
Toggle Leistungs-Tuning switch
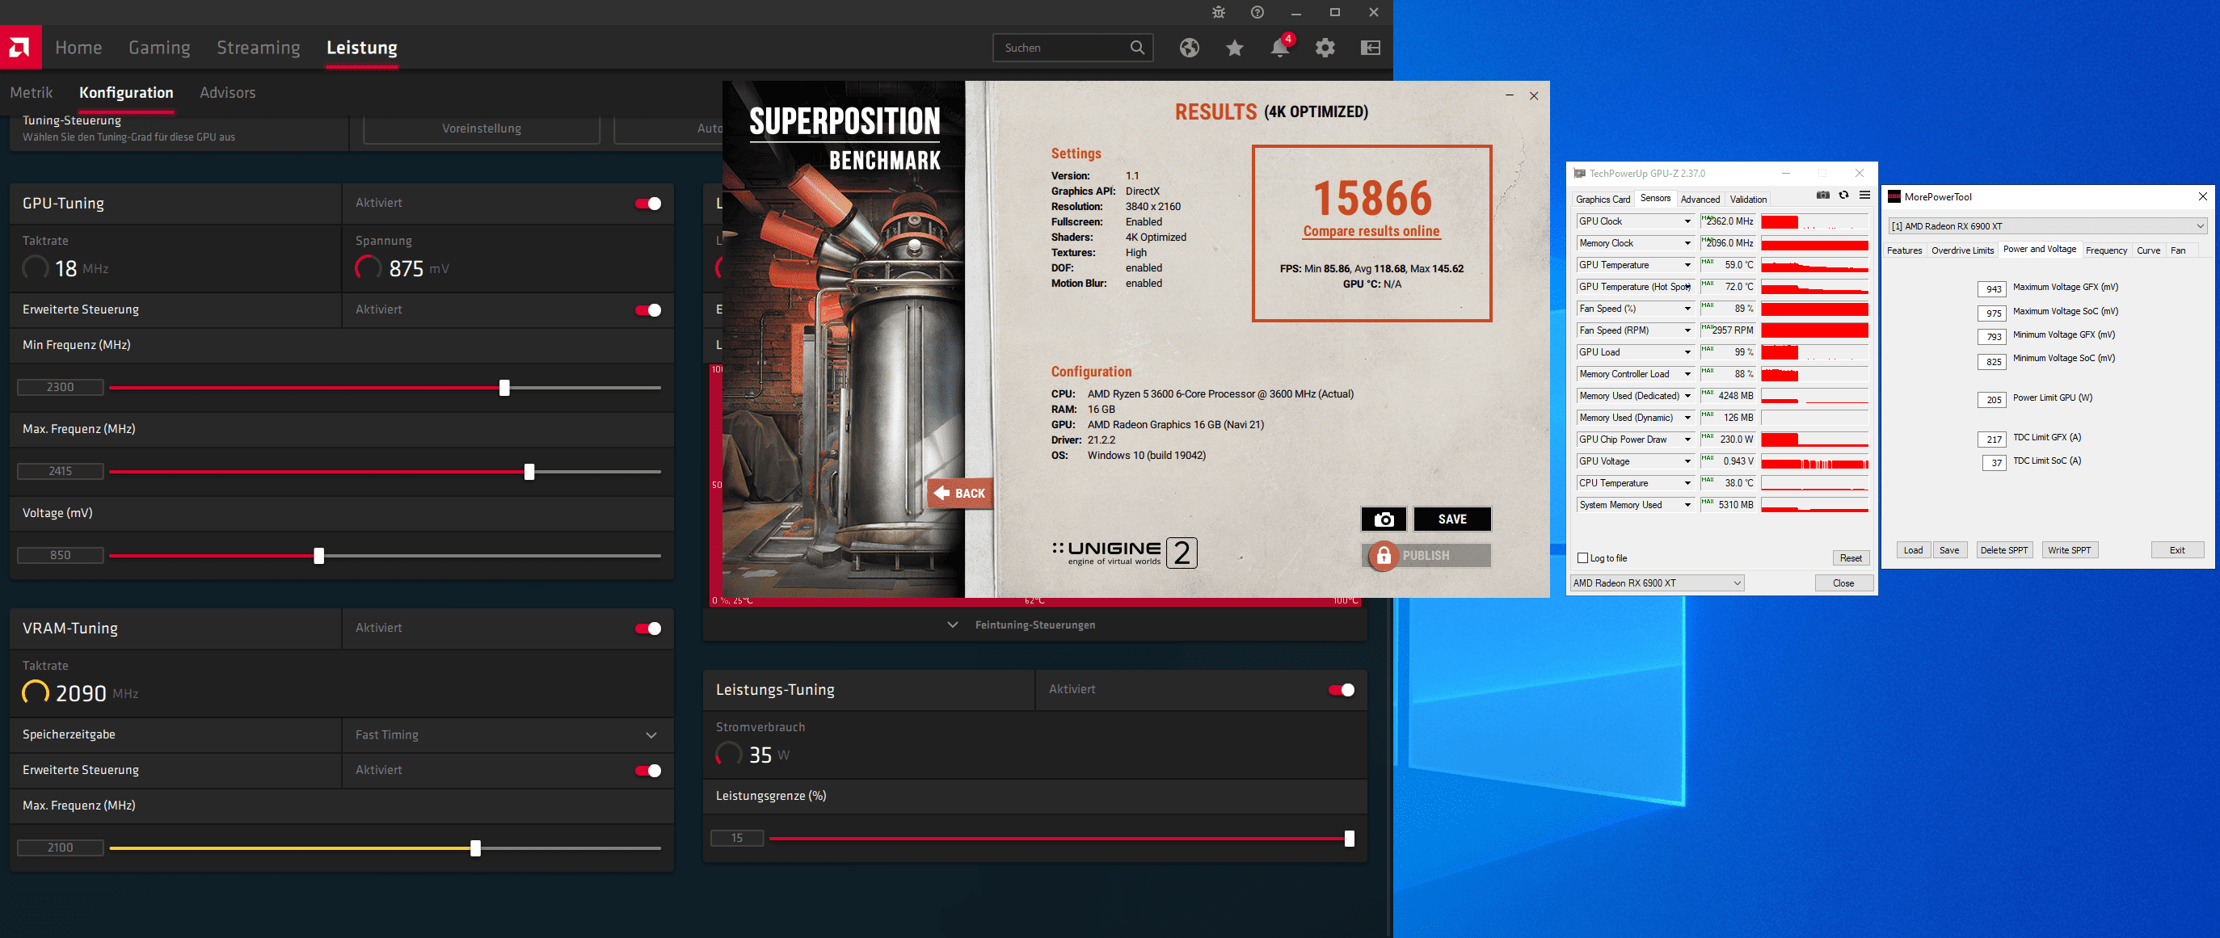[1342, 690]
